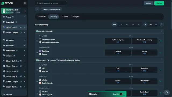Click the expand/collapse all arrows icon
Viewport: 172px width, 97px height.
[162, 25]
